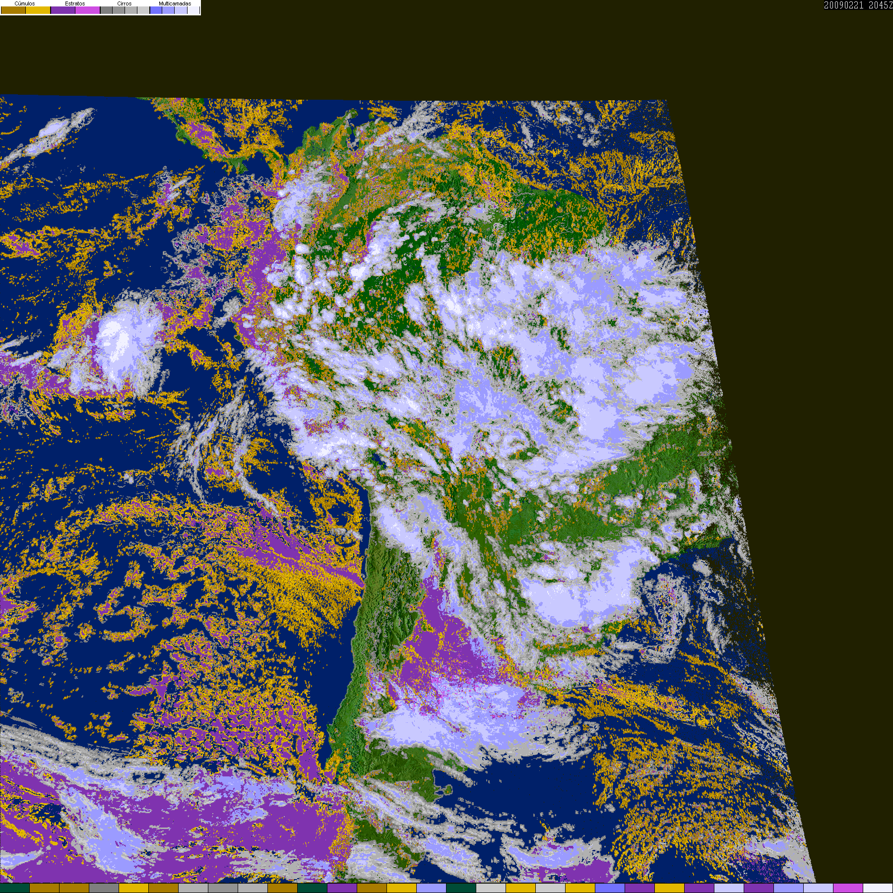The height and width of the screenshot is (893, 893).
Task: Click the 'Cirros' legend label
Action: click(125, 3)
